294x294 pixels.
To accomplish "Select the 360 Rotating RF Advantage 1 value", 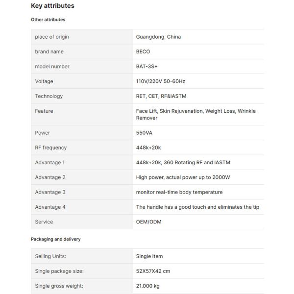I will tap(183, 162).
